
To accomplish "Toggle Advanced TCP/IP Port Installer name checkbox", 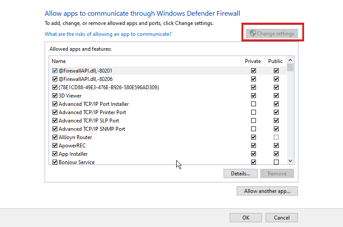I will click(55, 104).
